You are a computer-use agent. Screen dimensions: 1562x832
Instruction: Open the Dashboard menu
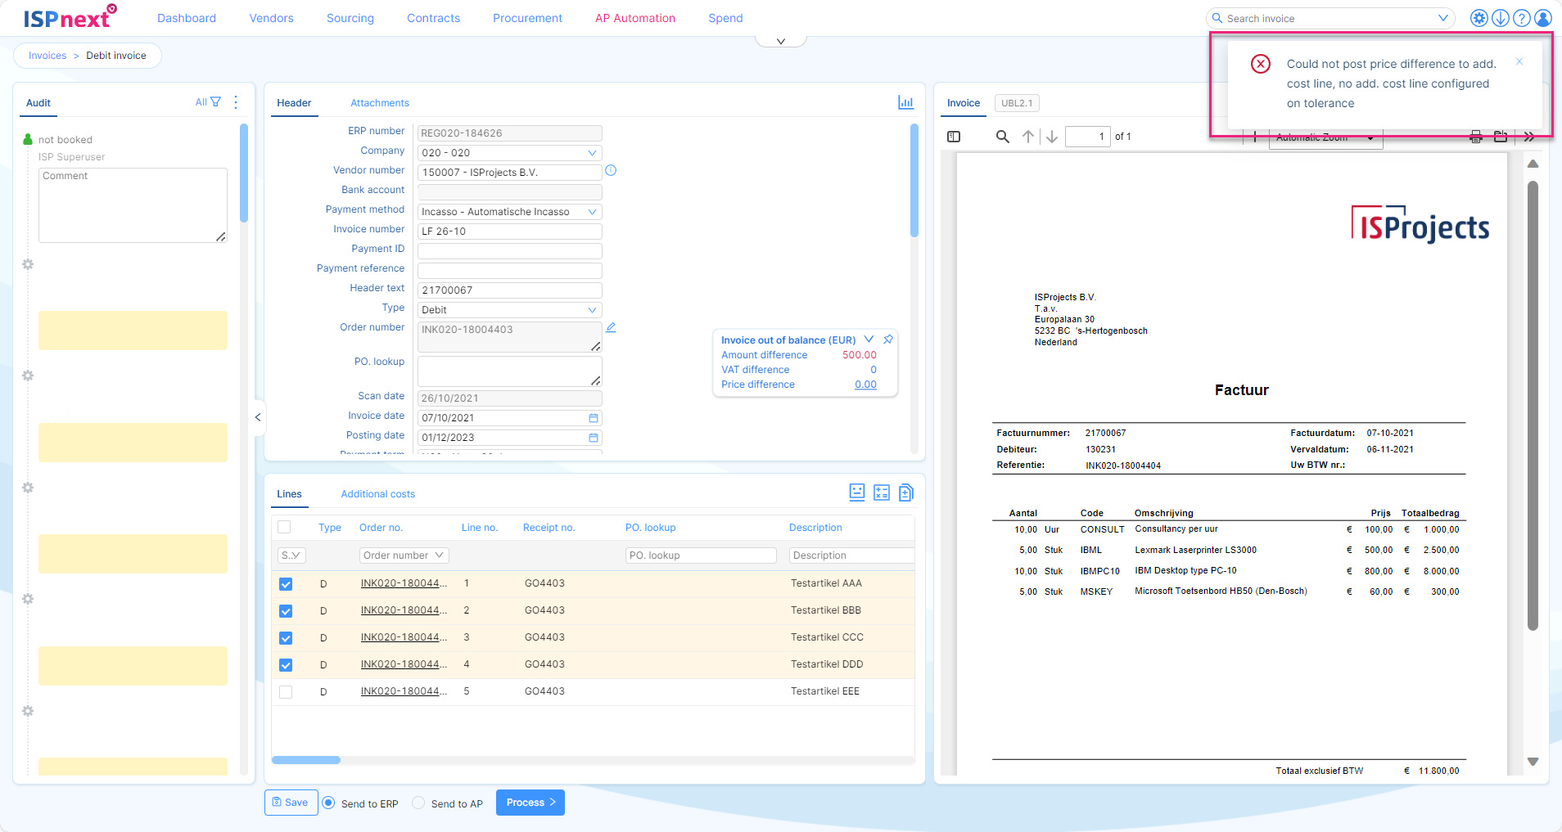pyautogui.click(x=187, y=18)
